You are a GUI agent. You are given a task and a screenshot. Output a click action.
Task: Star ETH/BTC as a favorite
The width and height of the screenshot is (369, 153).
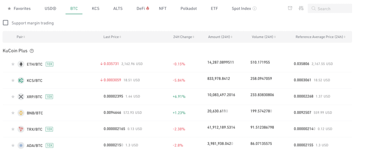(13, 64)
